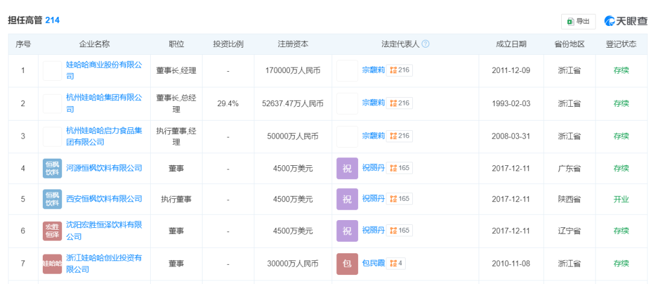
Task: Click 包民霞 legal representative link
Action: point(373,263)
